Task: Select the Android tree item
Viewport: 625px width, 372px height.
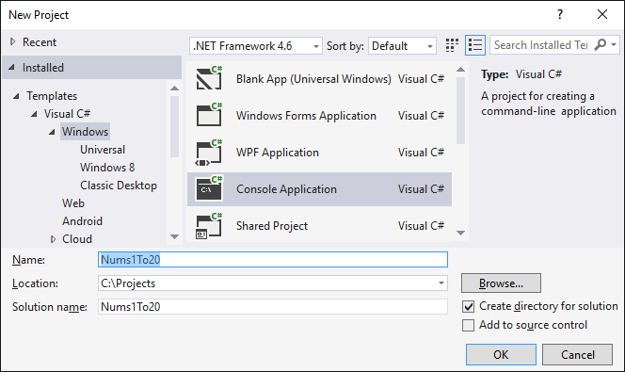Action: (x=83, y=221)
